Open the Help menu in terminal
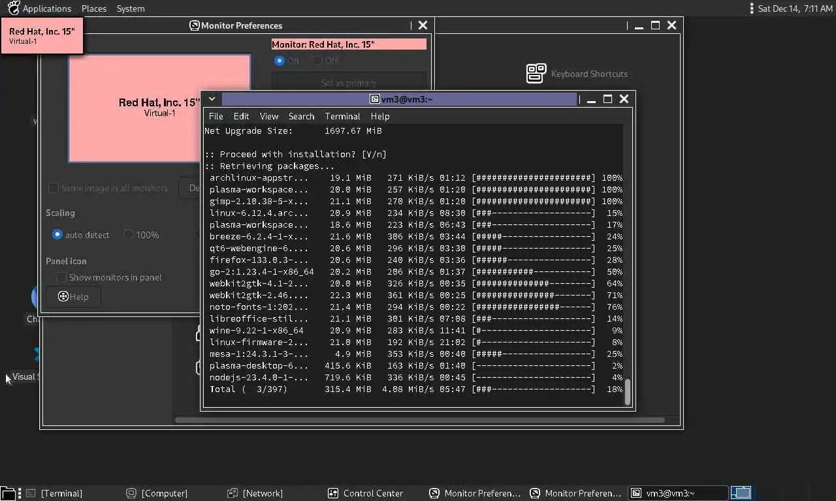 click(379, 116)
